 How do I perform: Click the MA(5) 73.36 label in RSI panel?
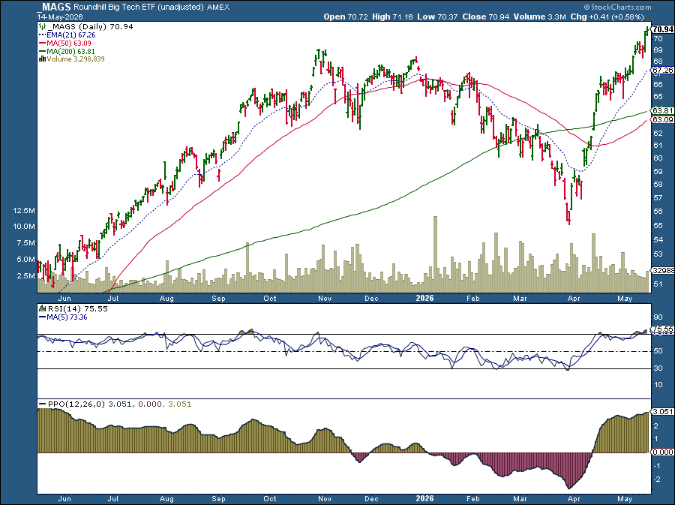click(x=67, y=317)
